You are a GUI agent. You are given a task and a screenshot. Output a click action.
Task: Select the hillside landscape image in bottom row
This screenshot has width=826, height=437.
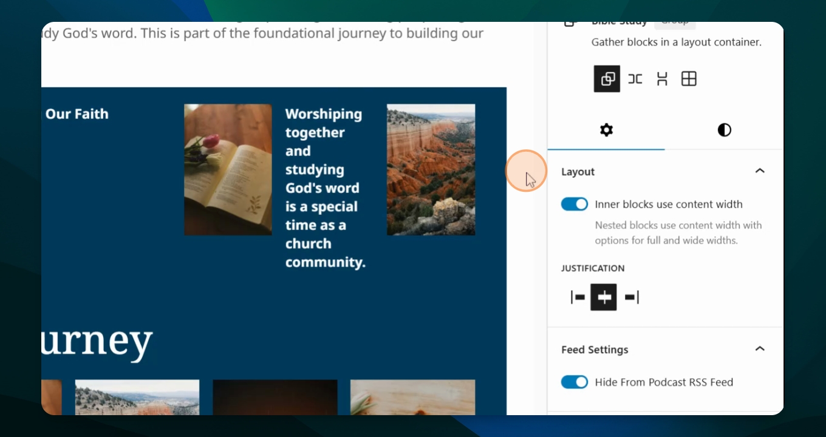coord(137,398)
